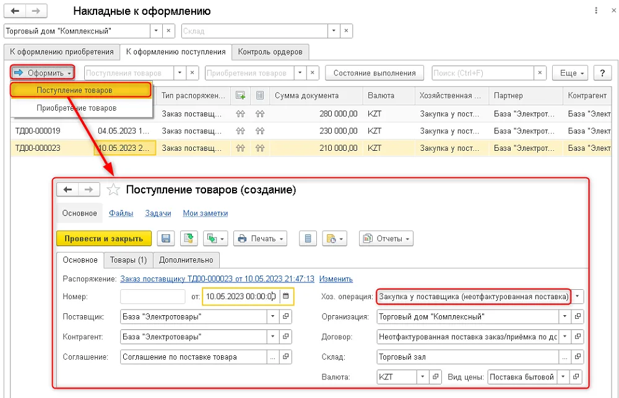Screen dimensions: 619x398
Task: Switch to К оформлению поступления tab
Action: pyautogui.click(x=176, y=52)
